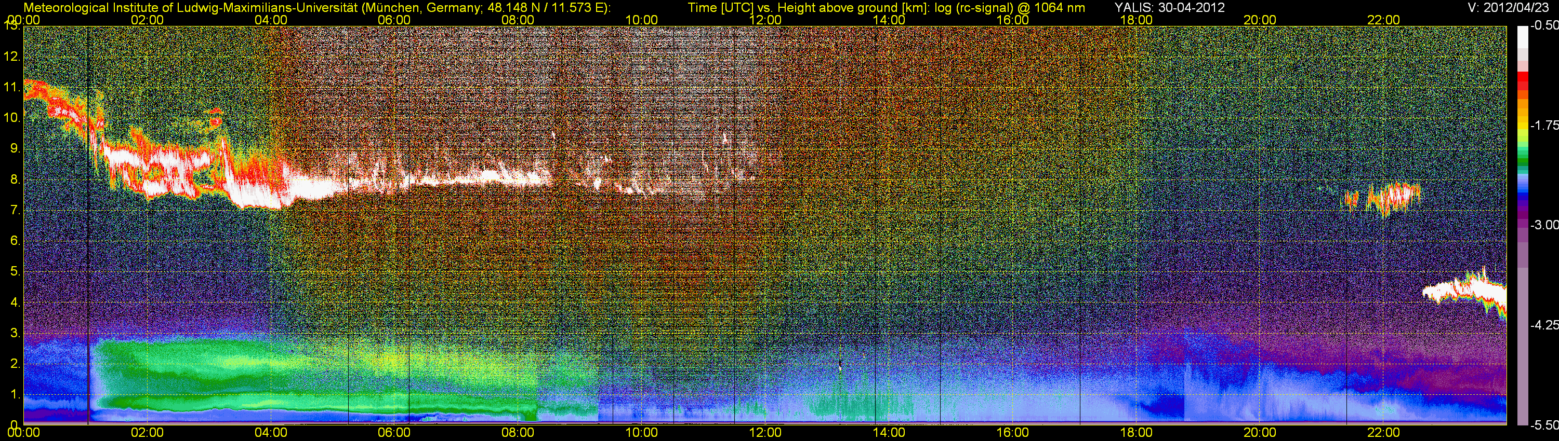Click the height axis label "12."
The height and width of the screenshot is (441, 1559).
tap(11, 57)
